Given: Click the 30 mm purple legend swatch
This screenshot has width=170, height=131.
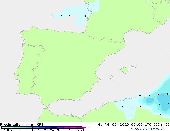Looking at the screenshot, I should pyautogui.click(x=60, y=128).
